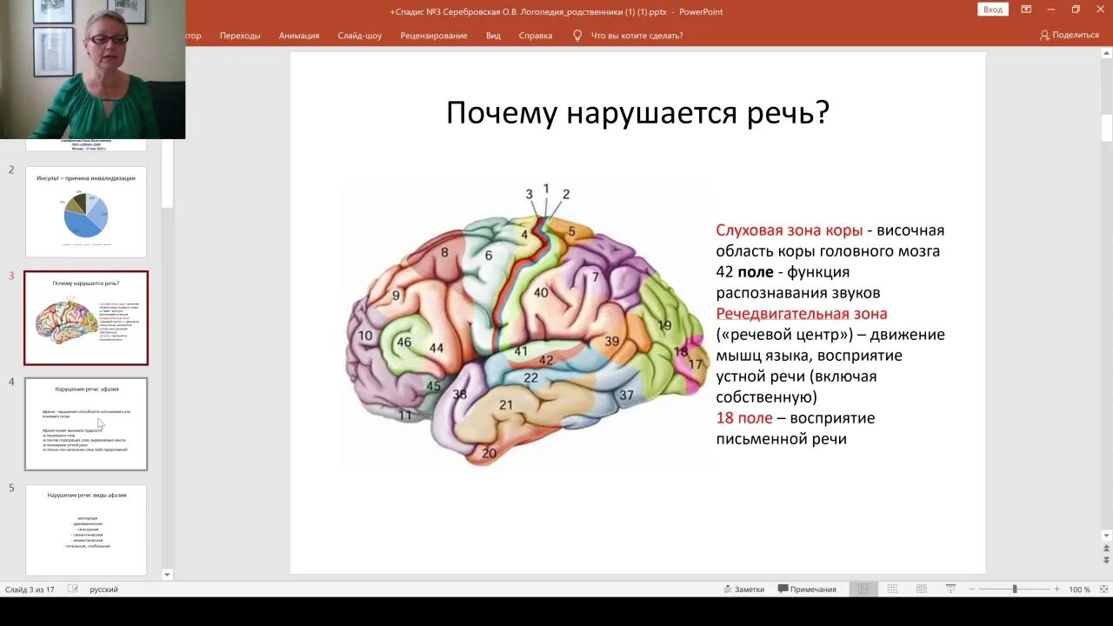The height and width of the screenshot is (626, 1113).
Task: Select slide 3 thumbnail 'Почему нарушается речь?'
Action: click(86, 318)
